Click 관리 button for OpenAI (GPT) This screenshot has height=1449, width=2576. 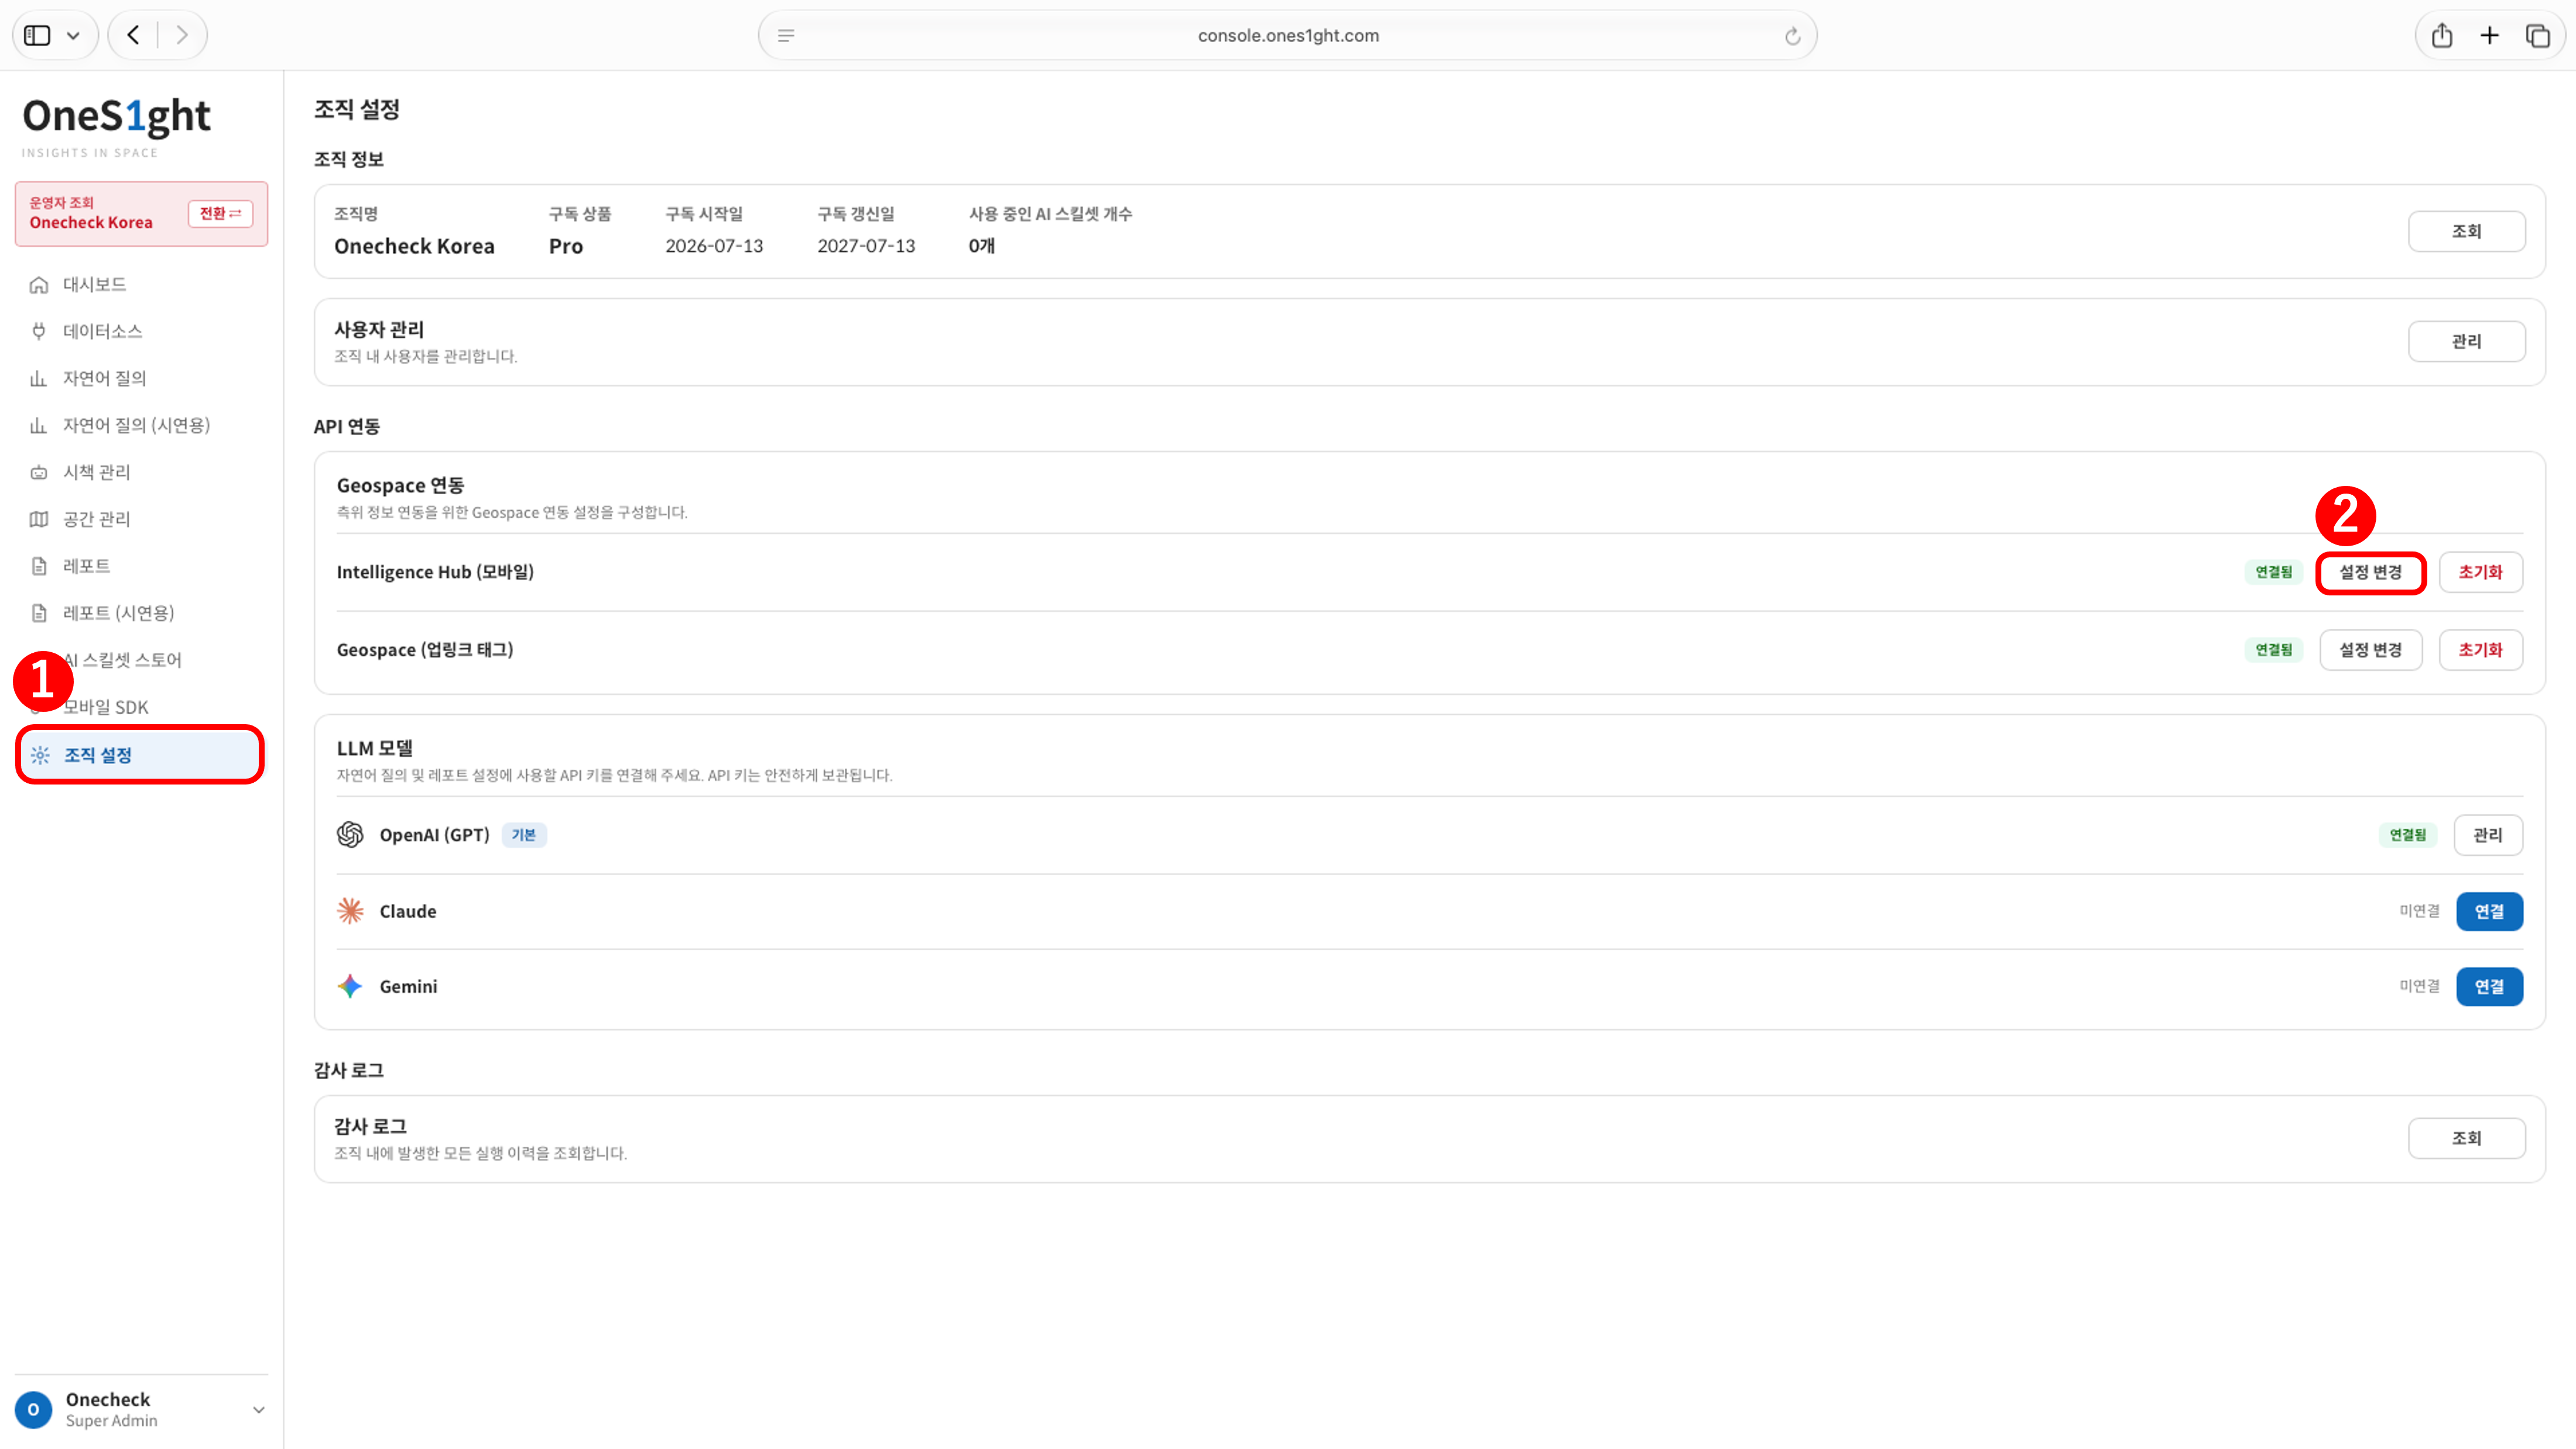[2488, 835]
